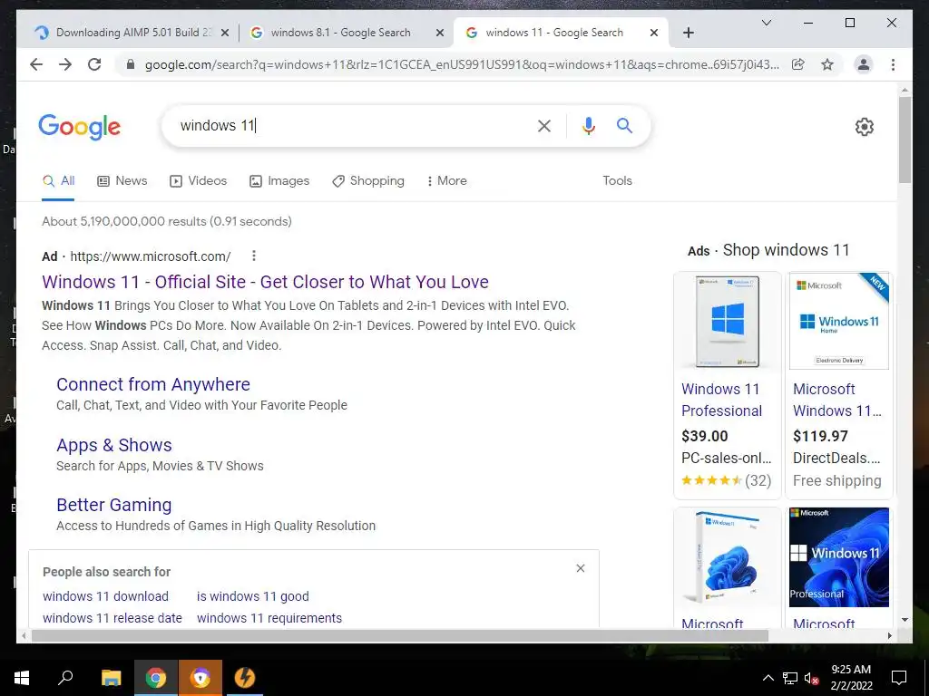929x696 pixels.
Task: Select the Videos results tab
Action: (198, 180)
